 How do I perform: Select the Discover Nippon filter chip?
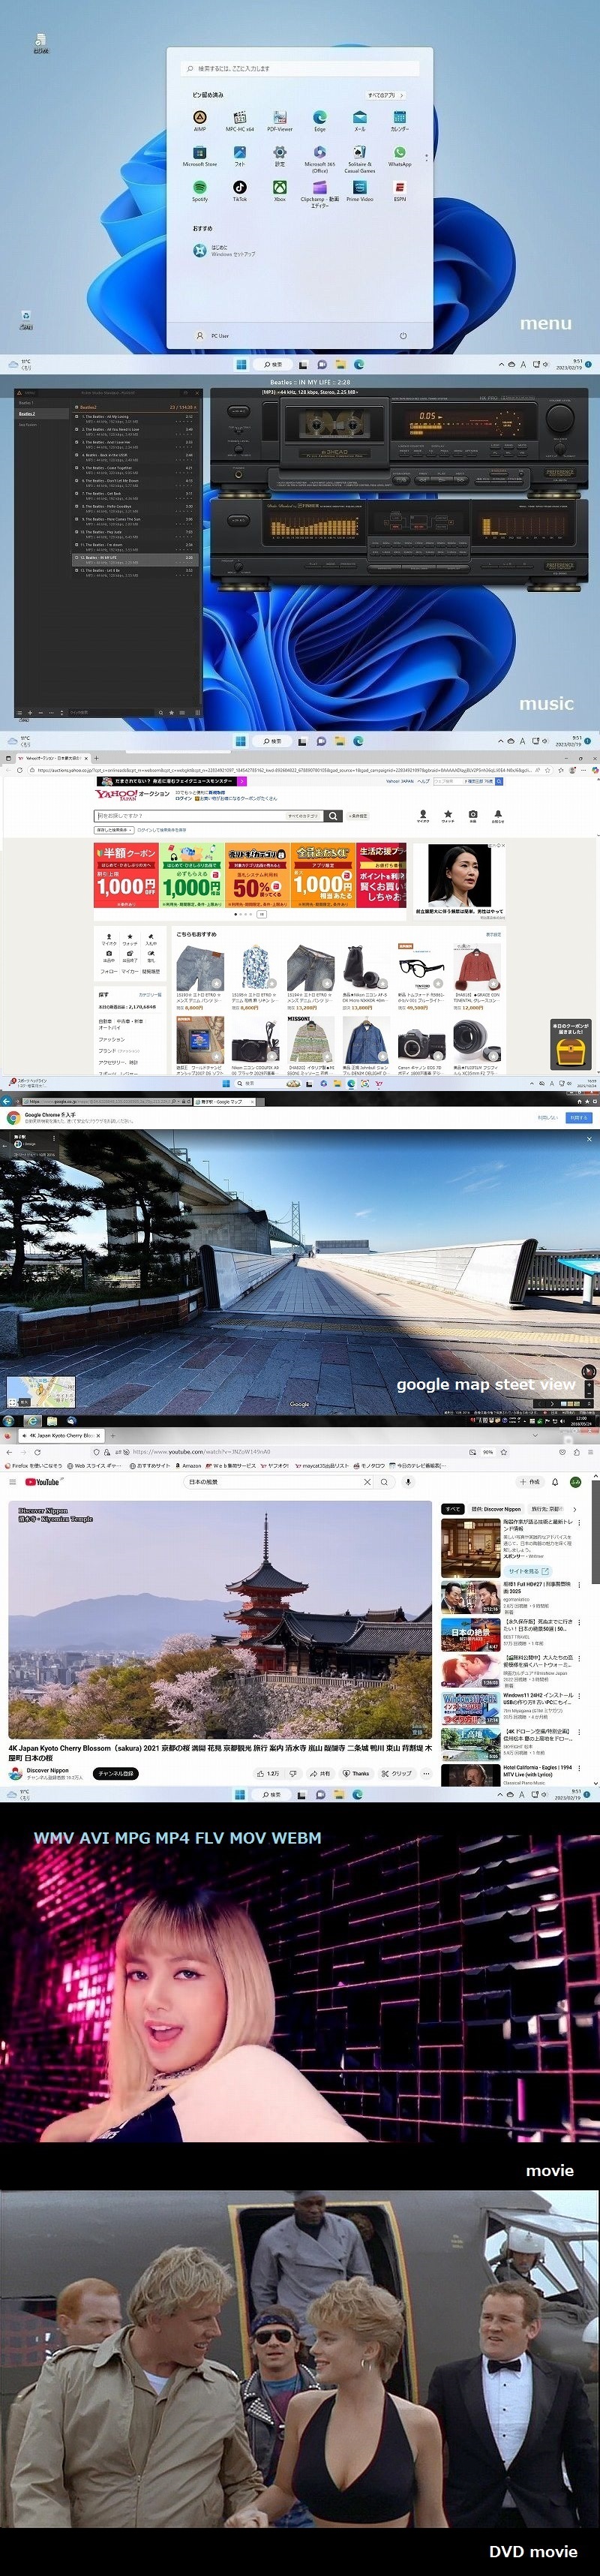(496, 1509)
